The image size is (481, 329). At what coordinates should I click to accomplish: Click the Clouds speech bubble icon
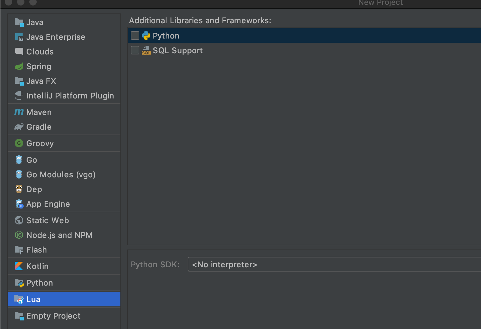(19, 51)
